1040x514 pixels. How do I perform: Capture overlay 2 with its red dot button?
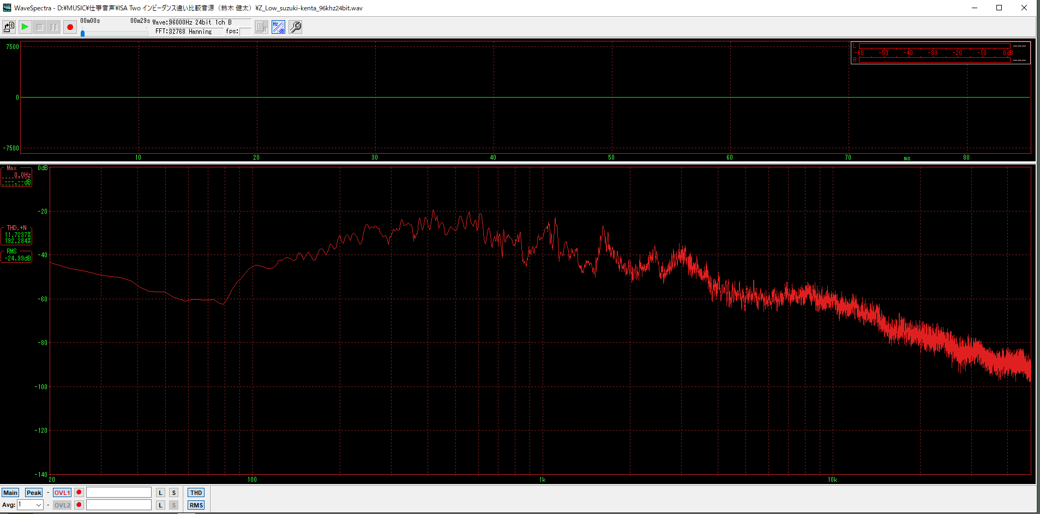[79, 505]
